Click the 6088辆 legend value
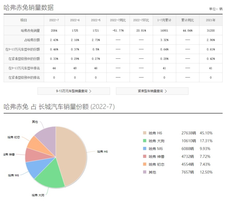This screenshot has width=226, height=203. [x=188, y=149]
